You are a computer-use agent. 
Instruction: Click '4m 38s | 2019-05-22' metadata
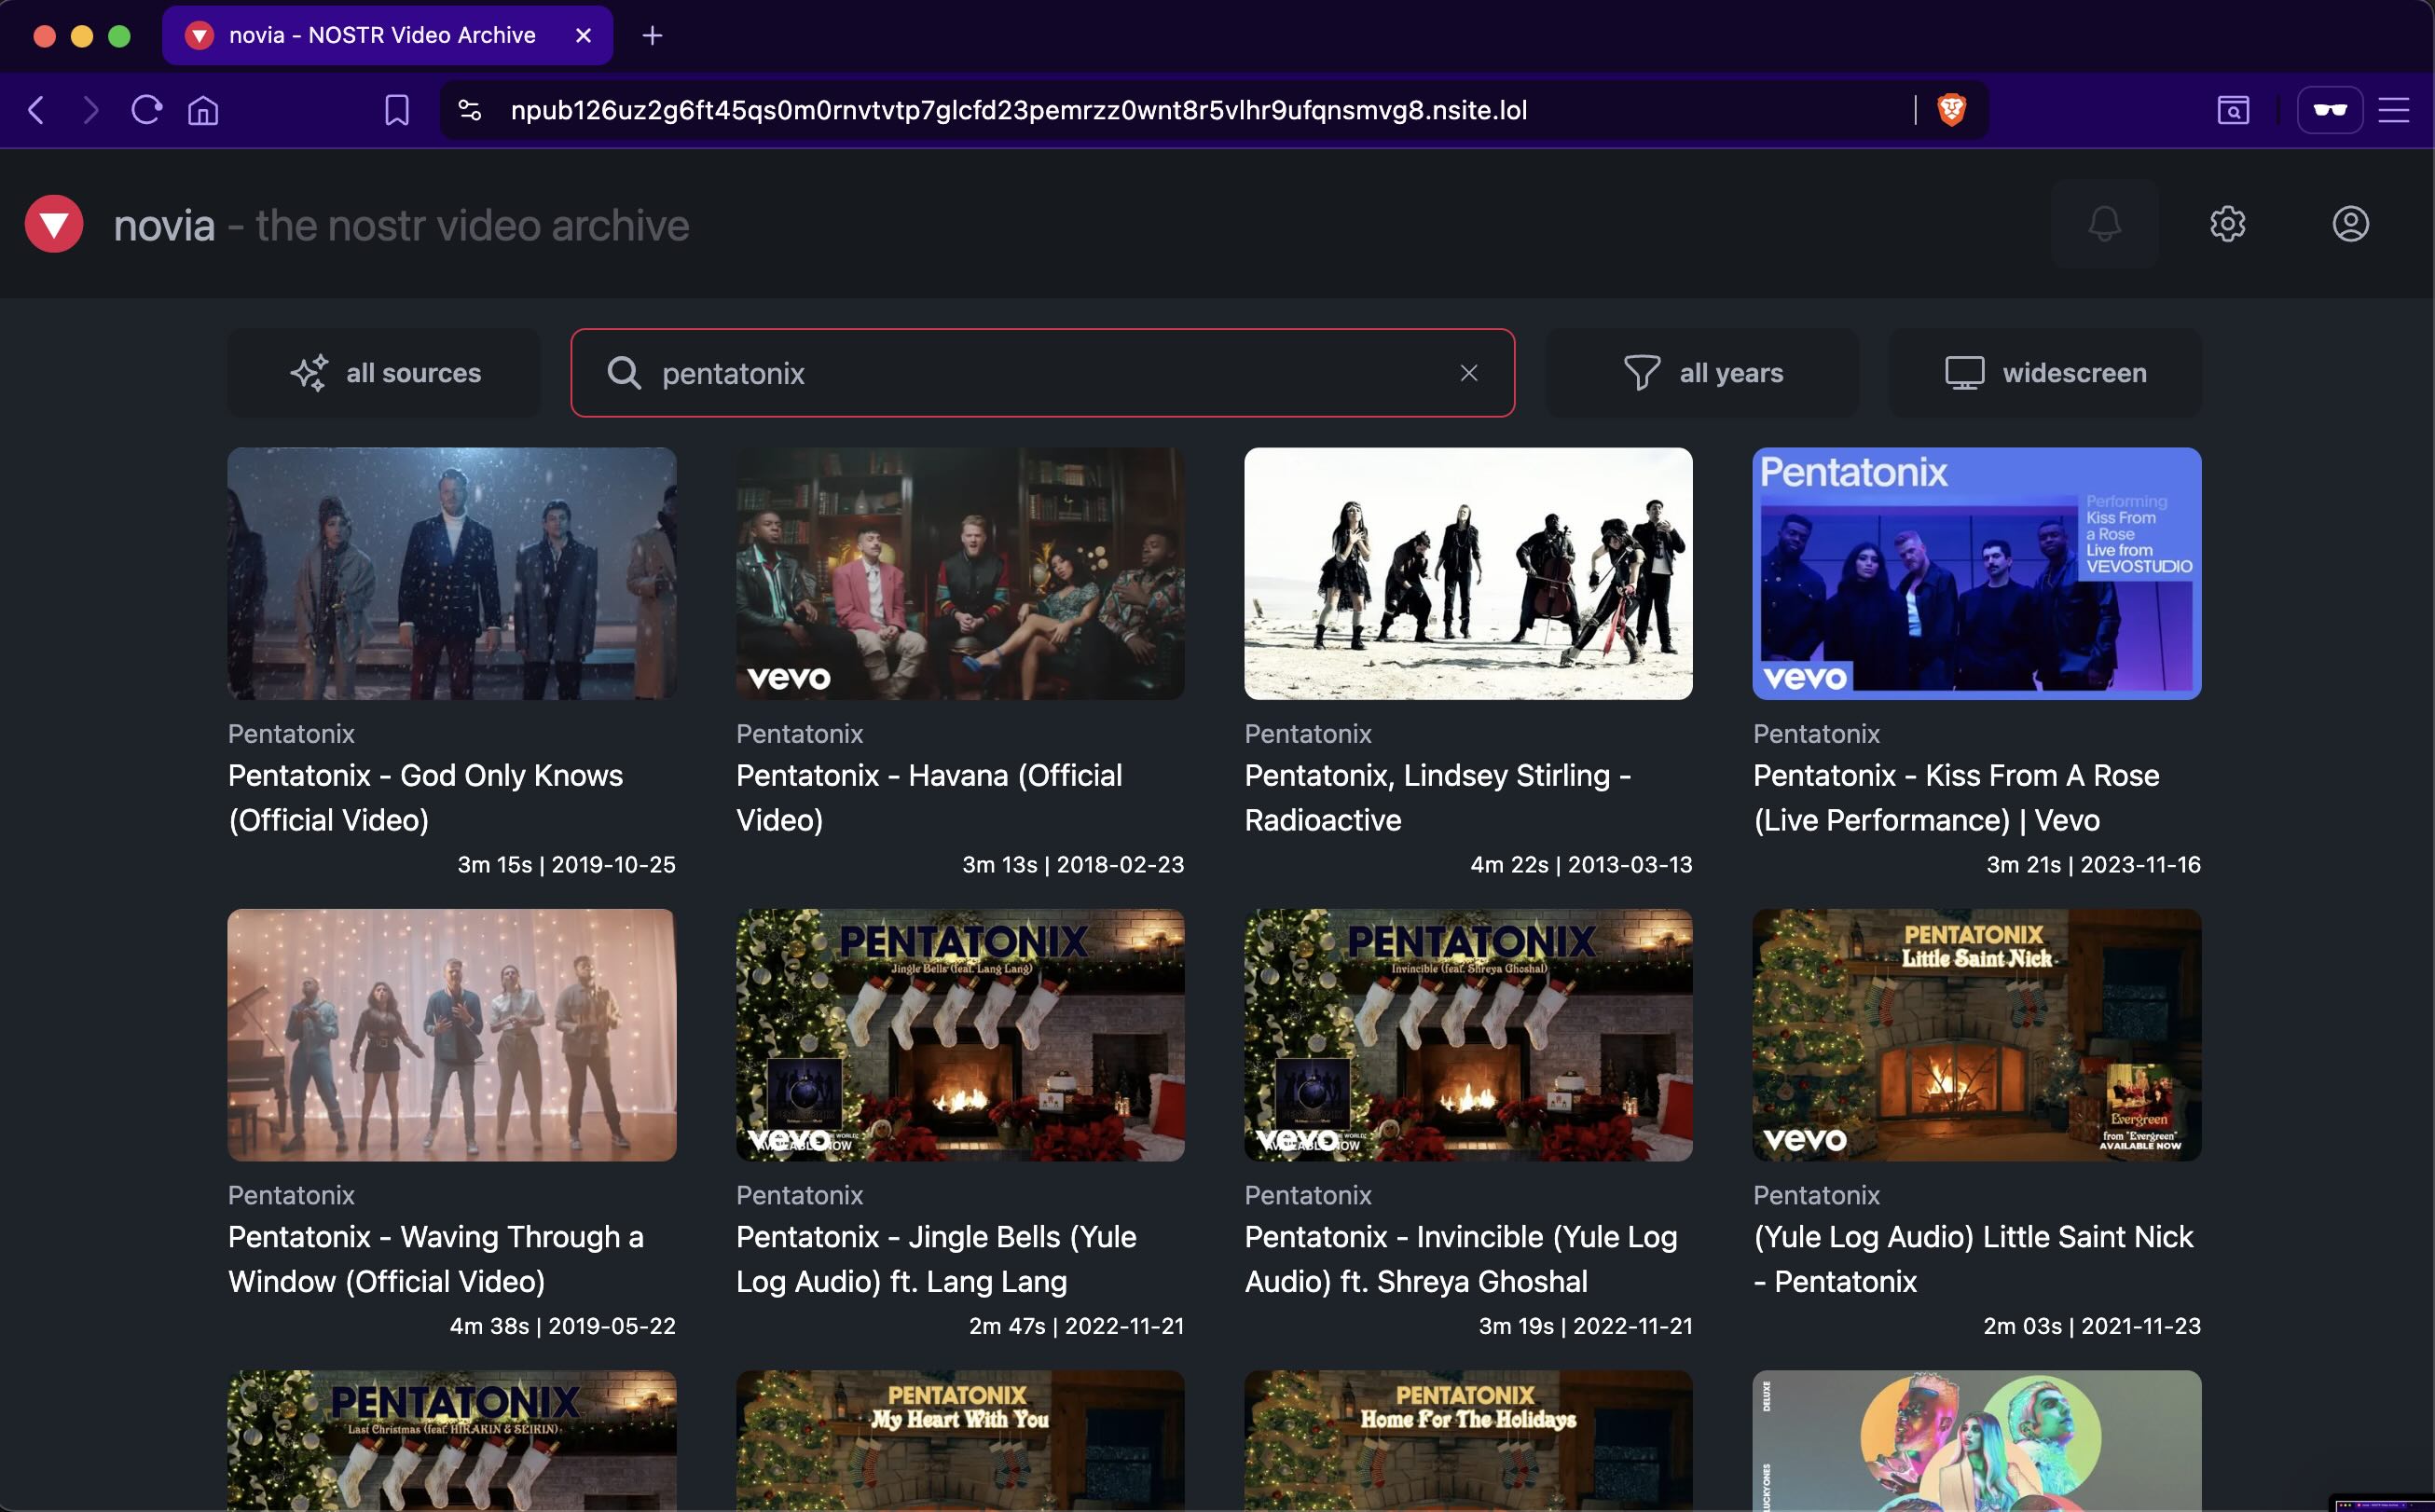click(x=562, y=1326)
